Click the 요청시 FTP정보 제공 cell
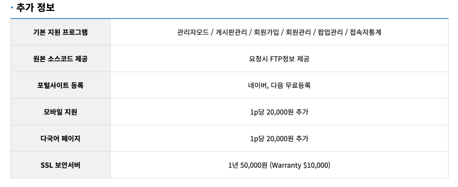The width and height of the screenshot is (458, 187). coord(279,59)
